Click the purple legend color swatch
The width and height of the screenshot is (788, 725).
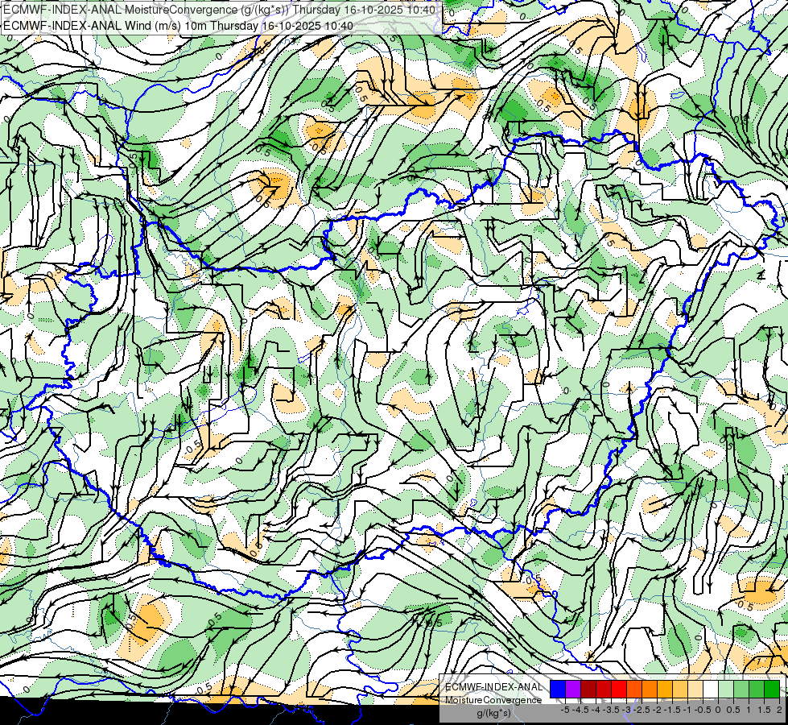[x=573, y=690]
